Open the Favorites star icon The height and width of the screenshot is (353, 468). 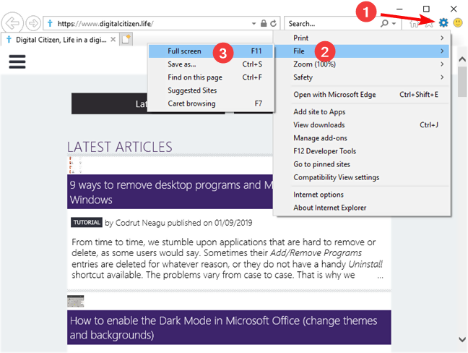pos(429,23)
